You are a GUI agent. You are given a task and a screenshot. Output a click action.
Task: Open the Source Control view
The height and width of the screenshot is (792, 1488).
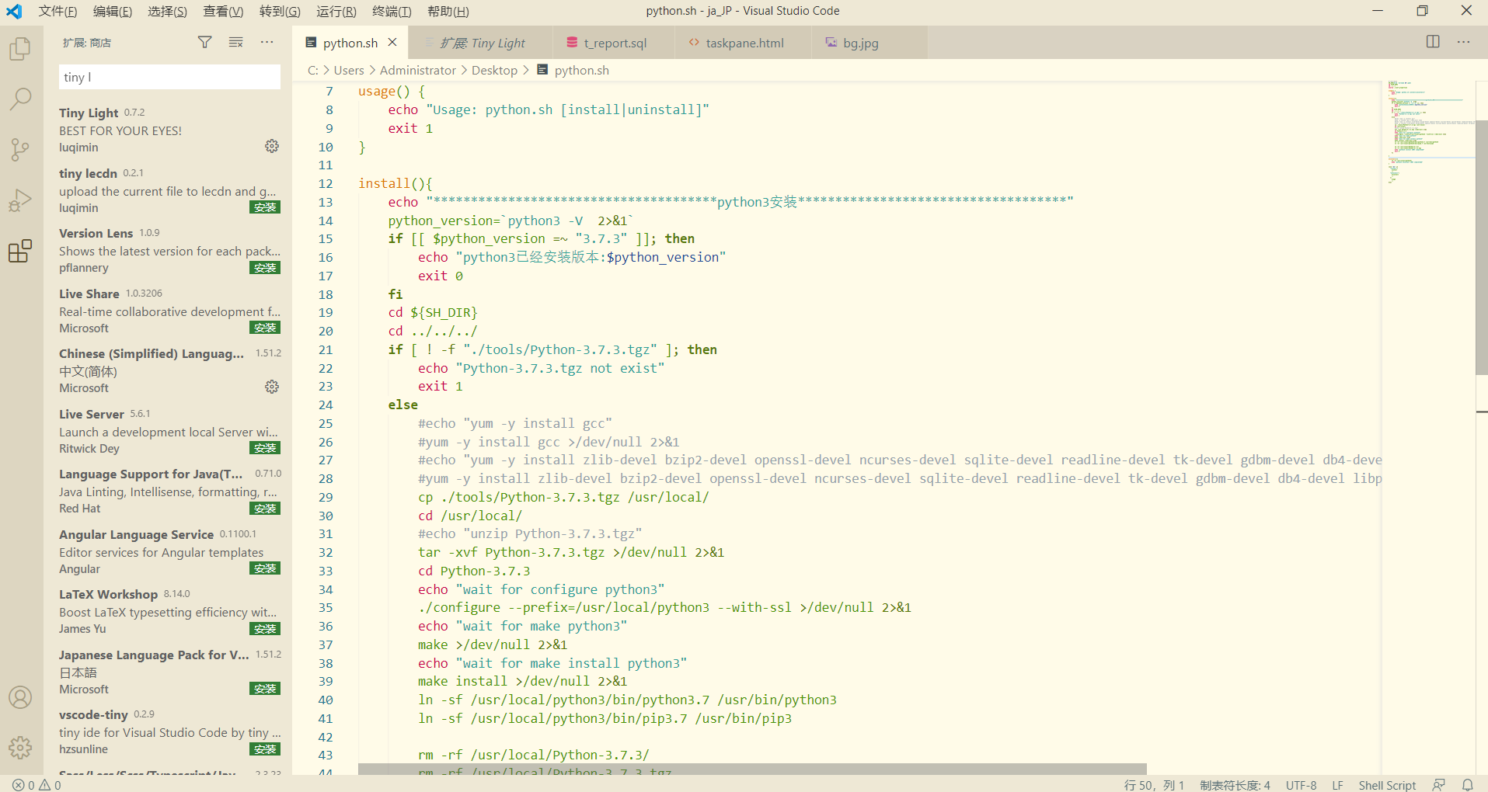pyautogui.click(x=20, y=149)
